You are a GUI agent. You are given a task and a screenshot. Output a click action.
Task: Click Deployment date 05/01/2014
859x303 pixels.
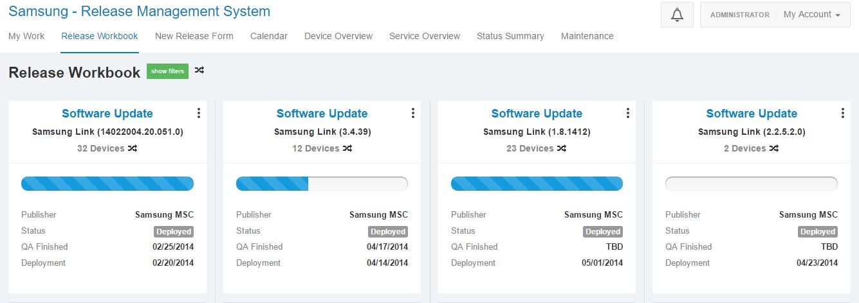pos(602,263)
